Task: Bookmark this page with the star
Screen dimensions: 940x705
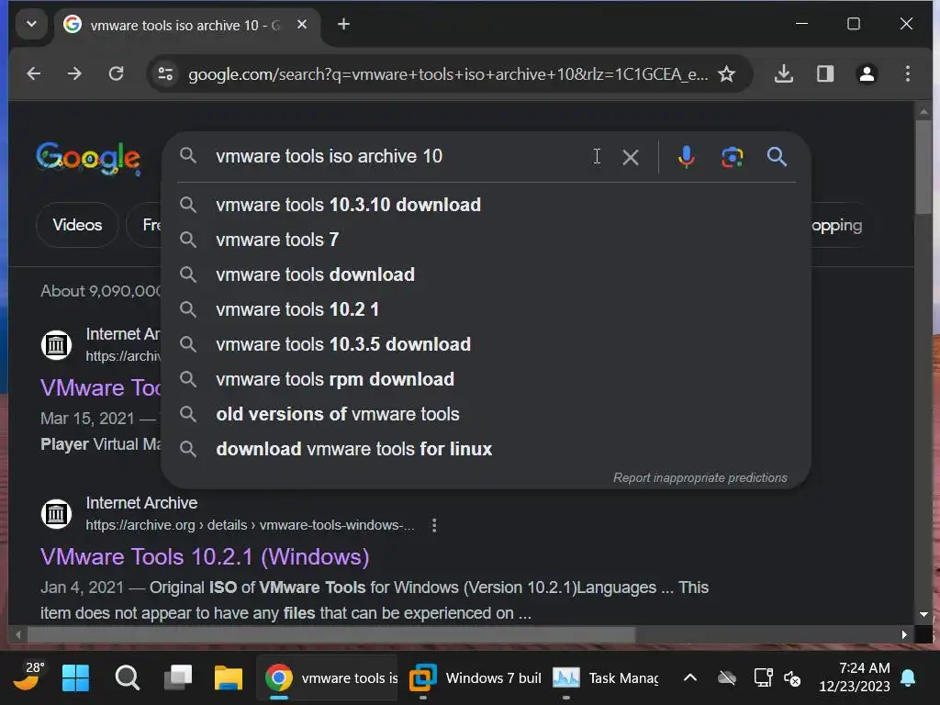Action: point(727,73)
